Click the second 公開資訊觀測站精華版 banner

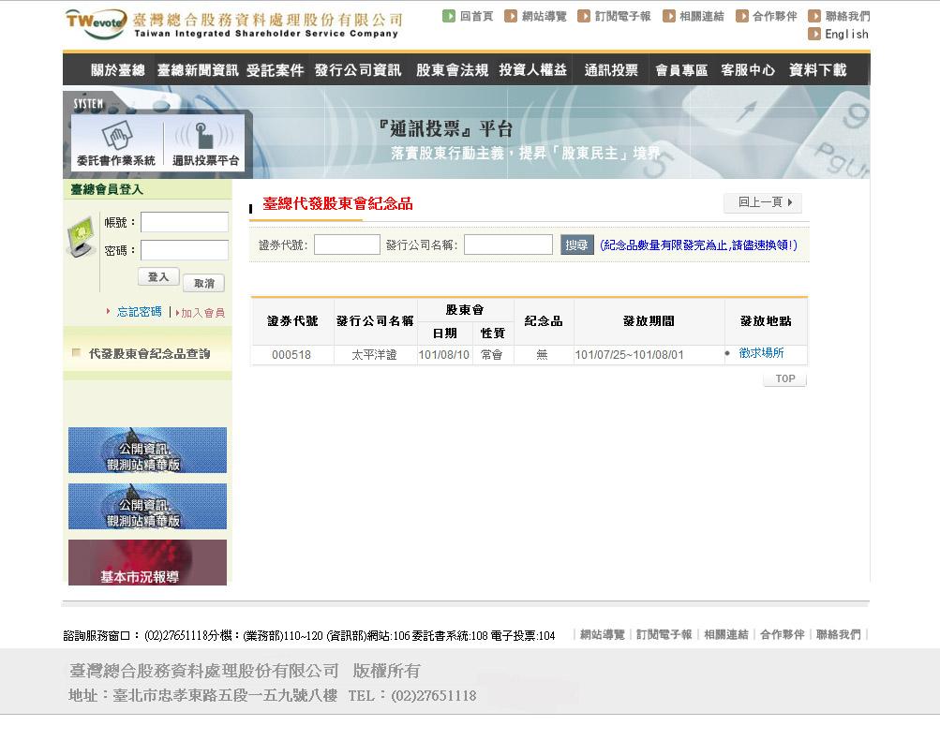click(147, 506)
